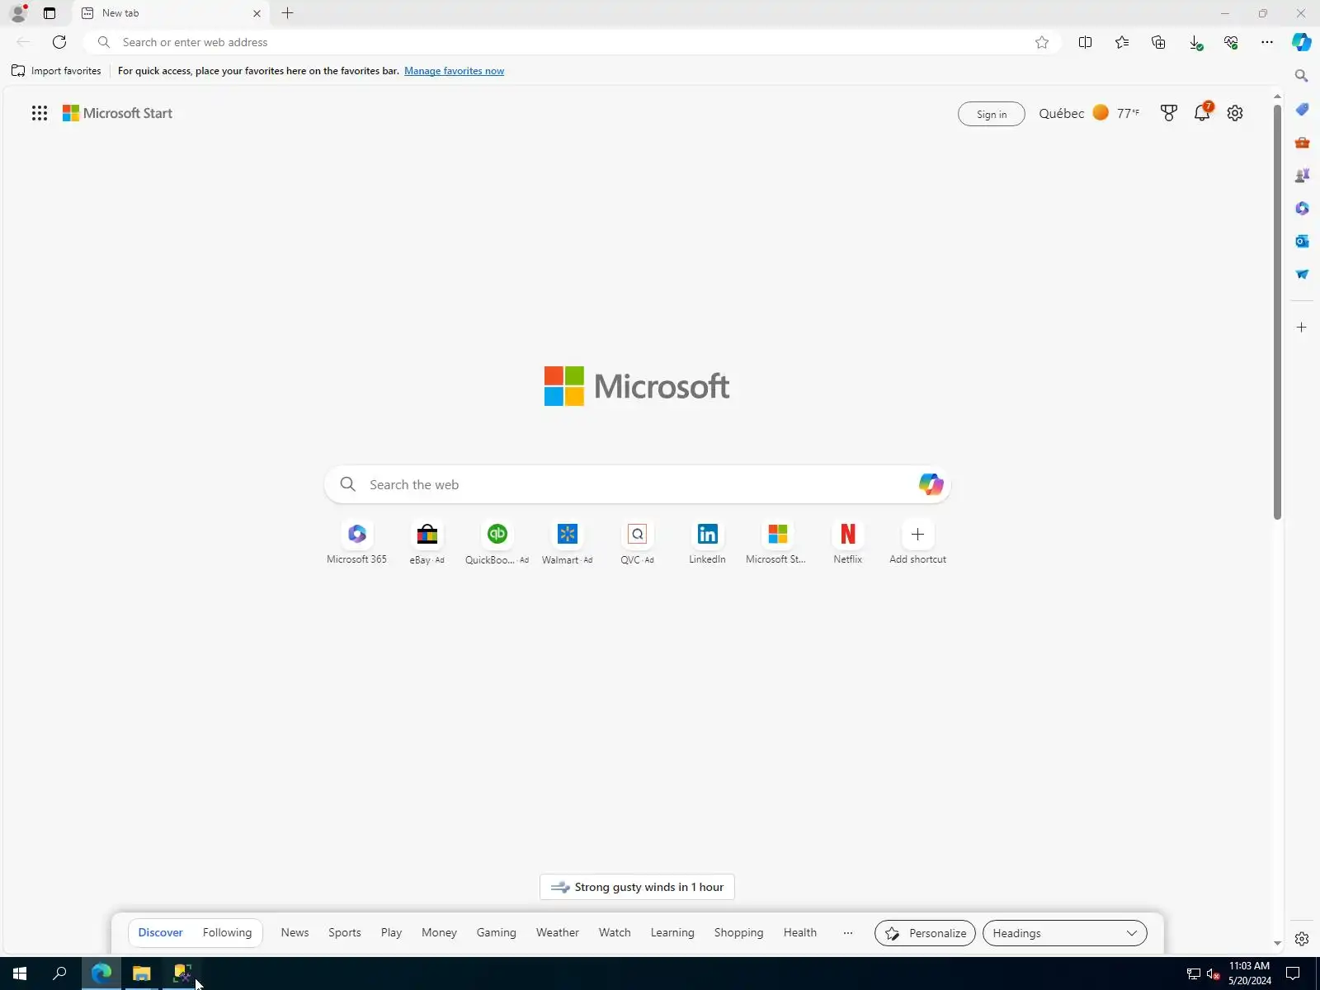Click the page vertical scrollbar
The image size is (1320, 990).
coord(1277,313)
